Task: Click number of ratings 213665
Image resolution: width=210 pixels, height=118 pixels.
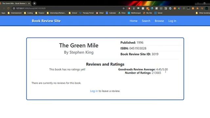Action: click(157, 73)
